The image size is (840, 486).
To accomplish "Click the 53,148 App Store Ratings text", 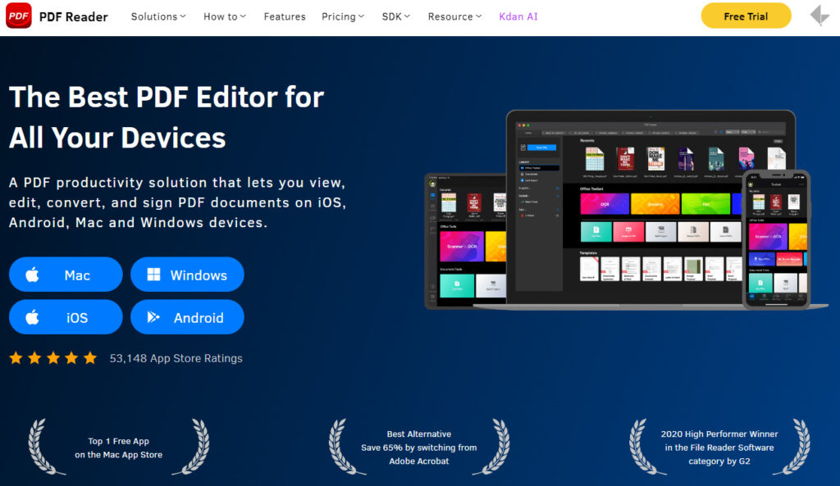I will point(176,358).
